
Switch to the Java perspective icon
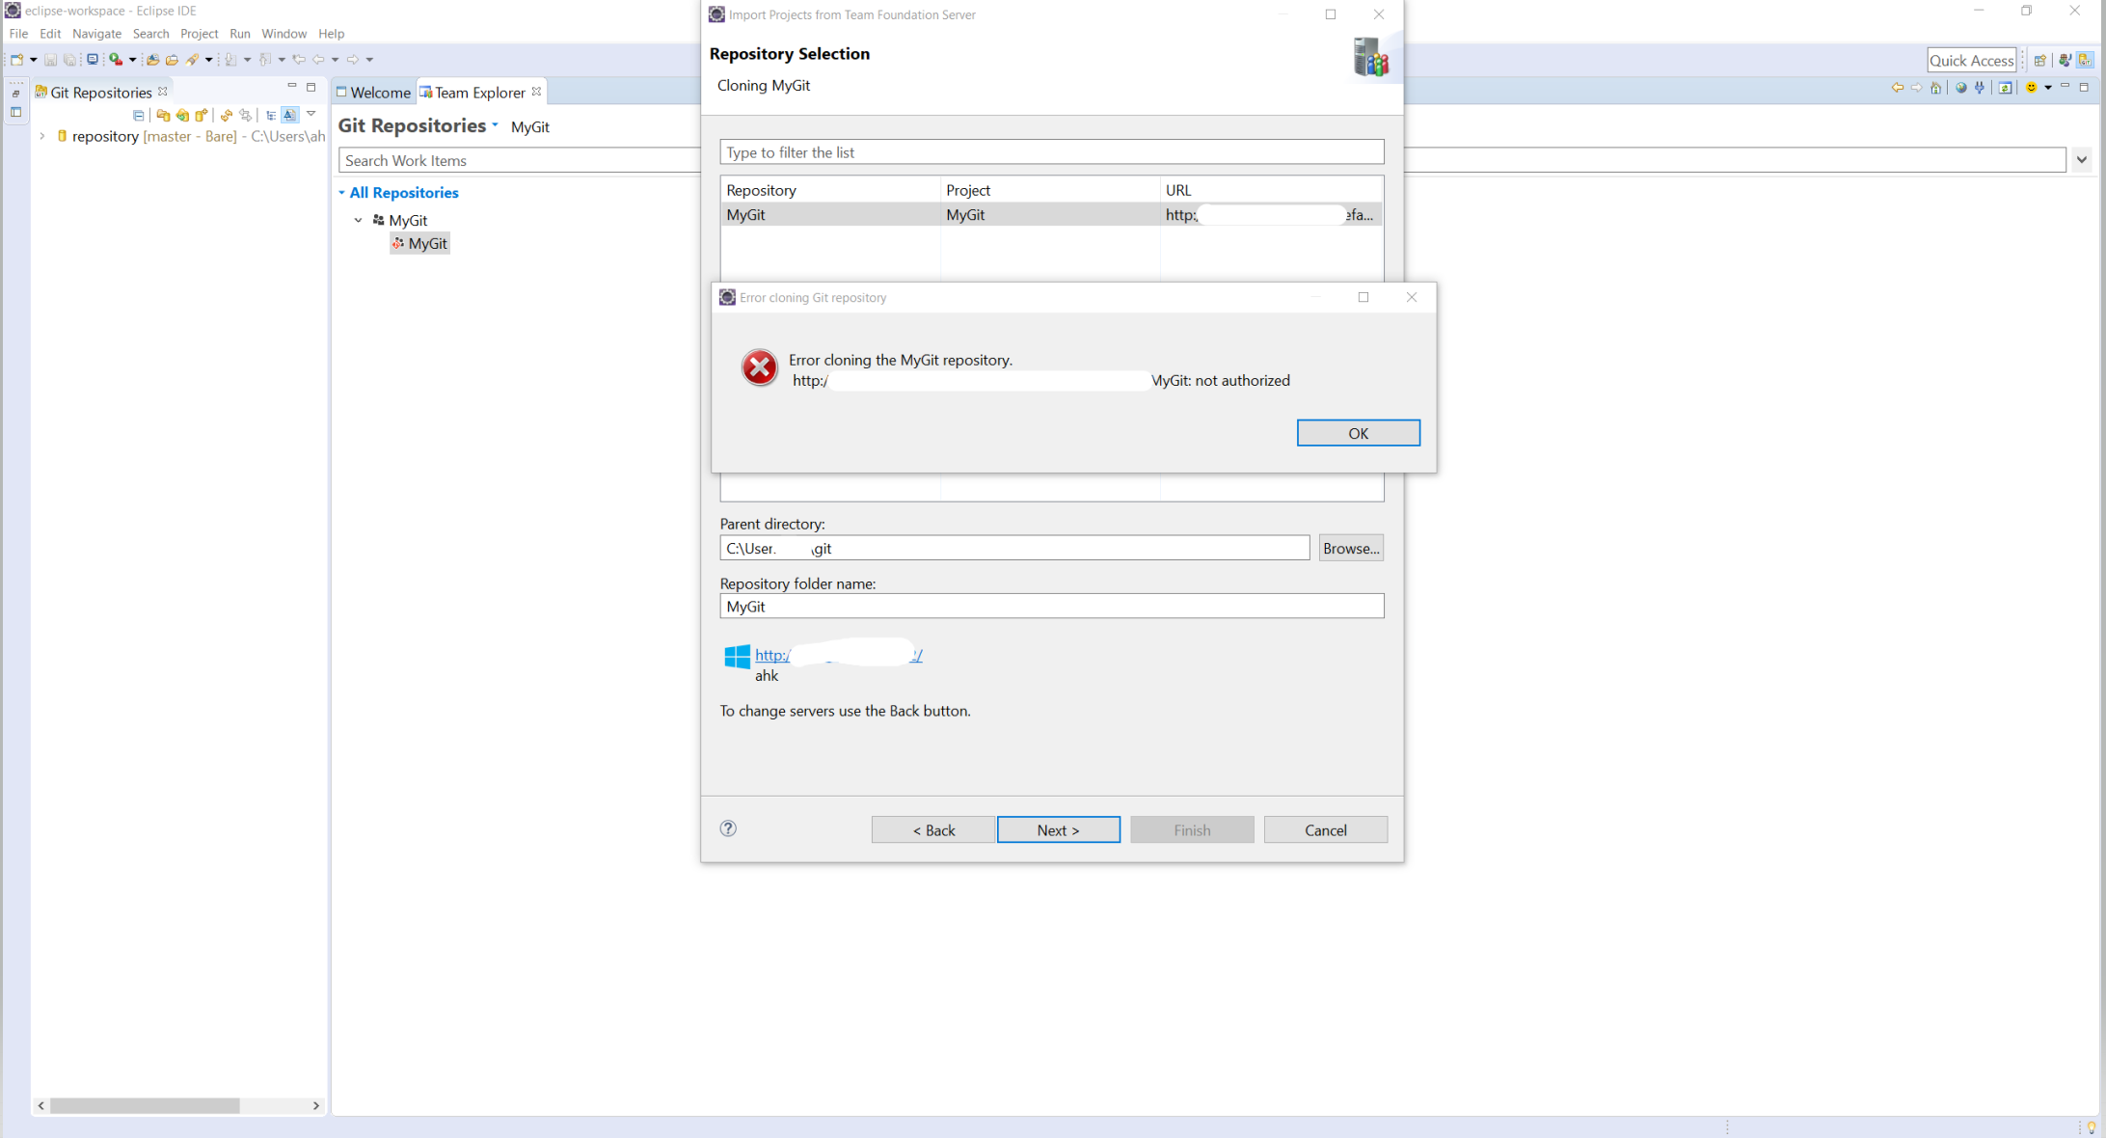[x=2065, y=60]
